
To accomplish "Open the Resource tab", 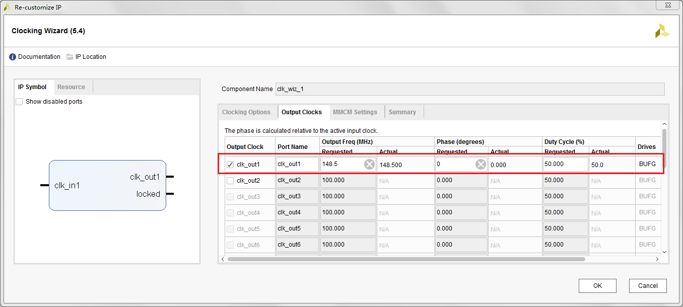I will point(71,87).
